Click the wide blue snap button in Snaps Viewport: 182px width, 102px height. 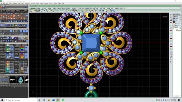pos(25,31)
